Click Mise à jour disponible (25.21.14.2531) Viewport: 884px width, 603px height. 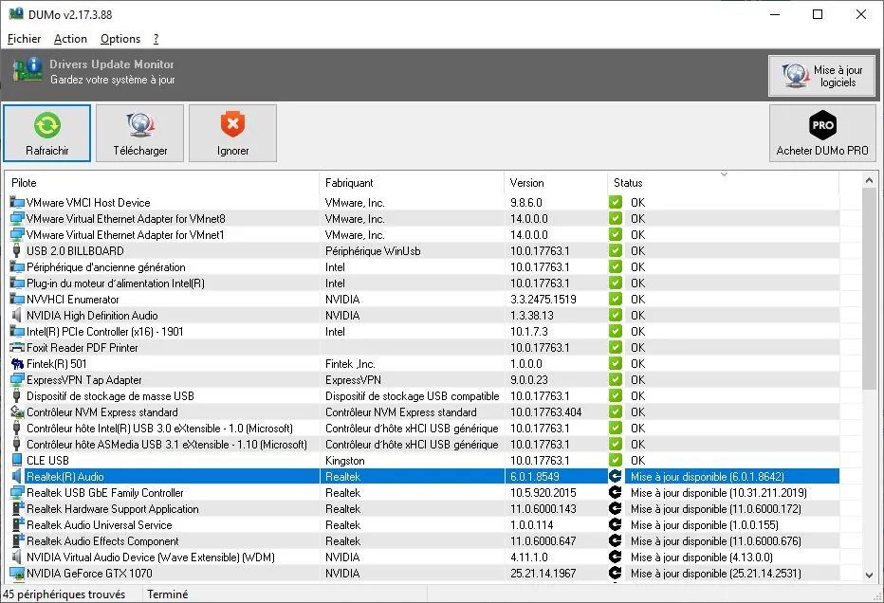[x=715, y=574]
